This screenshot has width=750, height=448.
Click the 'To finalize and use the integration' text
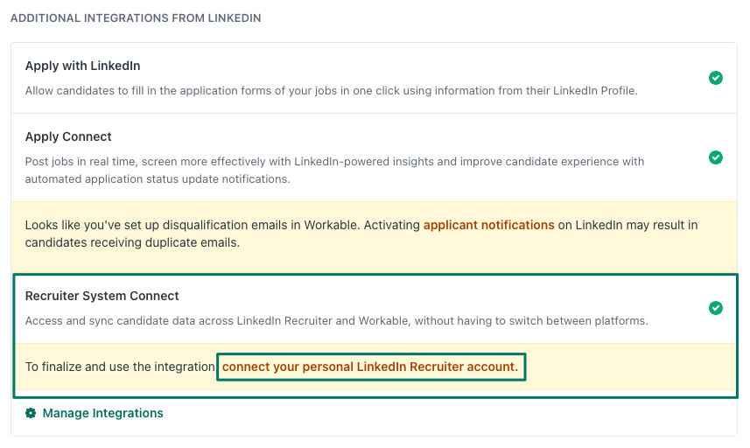tap(120, 367)
